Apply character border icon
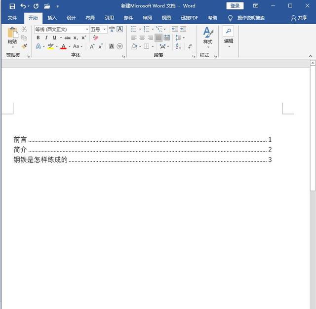The width and height of the screenshot is (316, 309). (119, 29)
